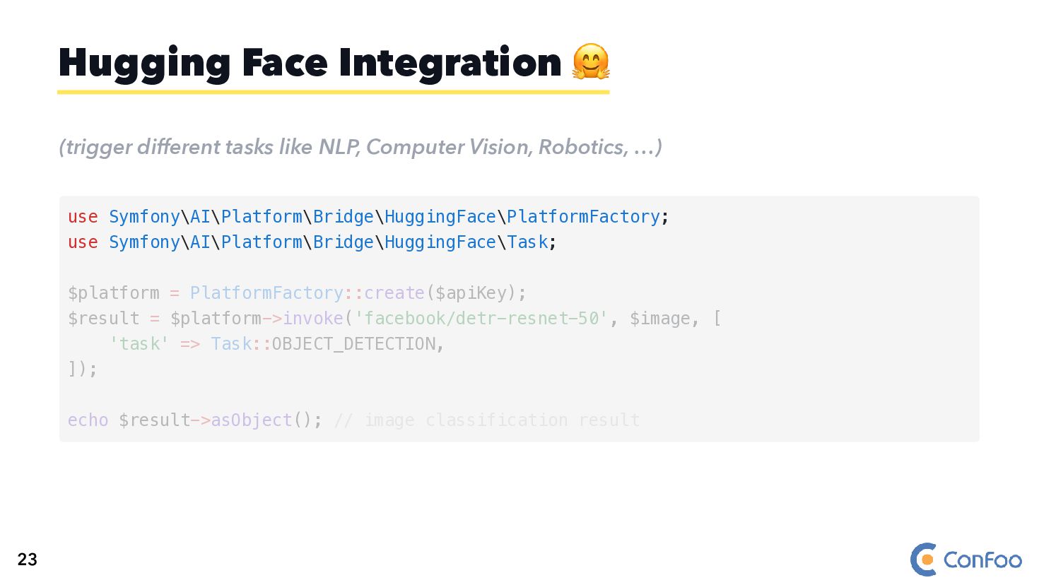Click the first red 'use' keyword
Image resolution: width=1039 pixels, height=585 pixels.
[83, 217]
